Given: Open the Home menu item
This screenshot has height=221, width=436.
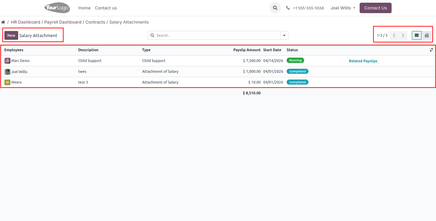Looking at the screenshot, I should pyautogui.click(x=84, y=8).
